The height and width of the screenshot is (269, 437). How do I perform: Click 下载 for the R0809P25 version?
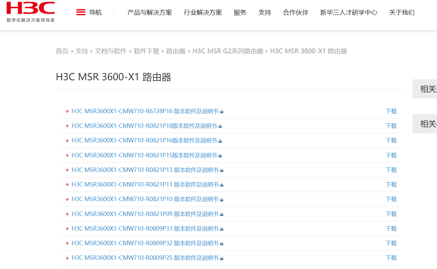391,258
